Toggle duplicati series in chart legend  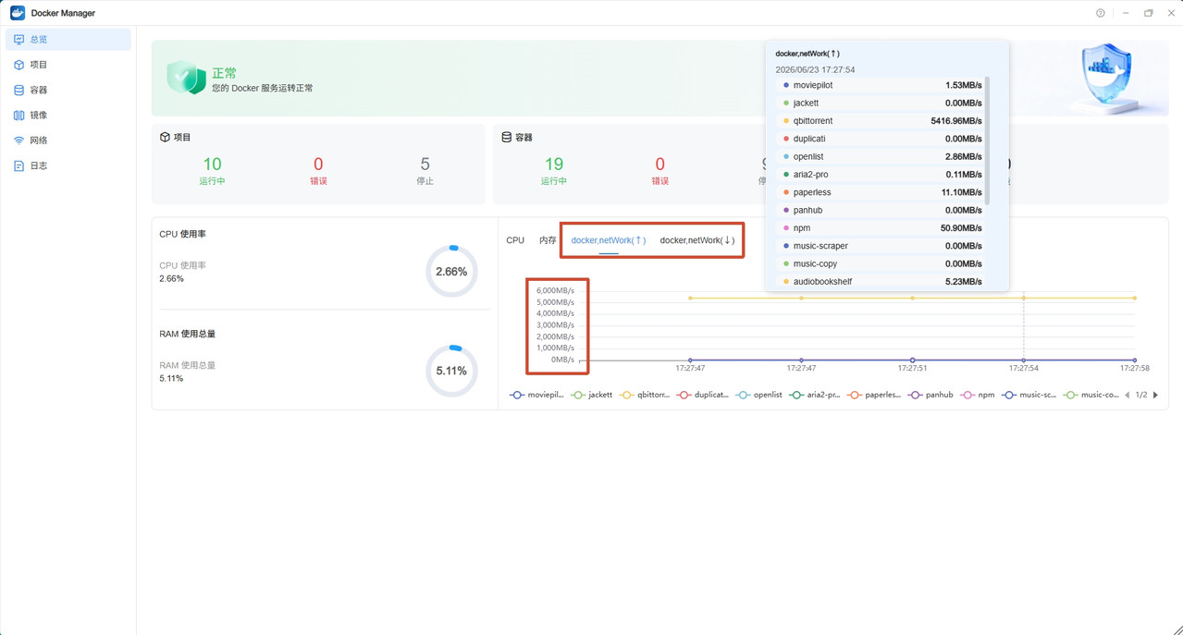pos(703,395)
